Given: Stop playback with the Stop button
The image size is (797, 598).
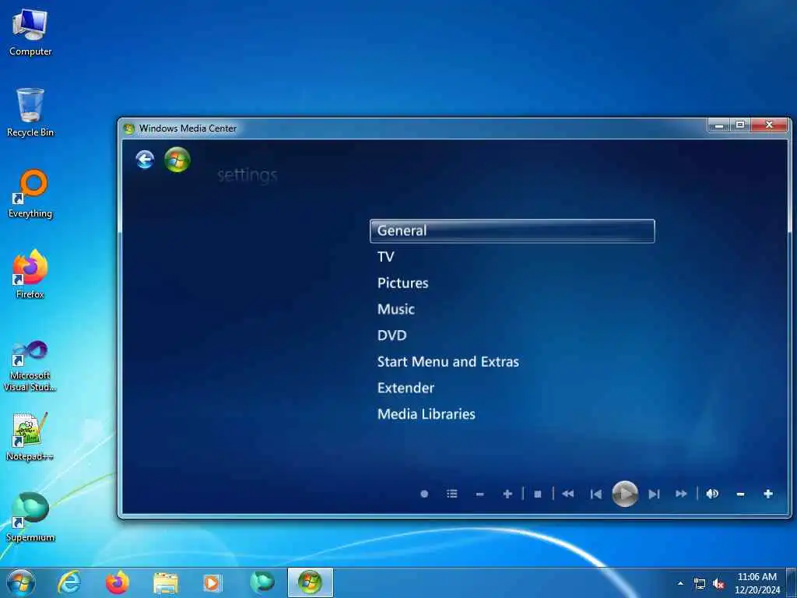Looking at the screenshot, I should tap(538, 494).
